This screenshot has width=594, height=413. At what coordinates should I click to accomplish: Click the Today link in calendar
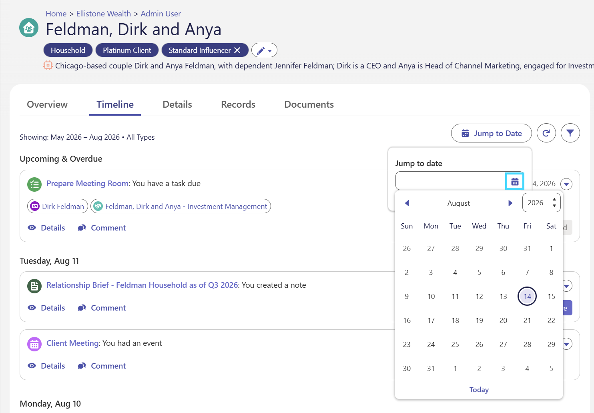(479, 390)
